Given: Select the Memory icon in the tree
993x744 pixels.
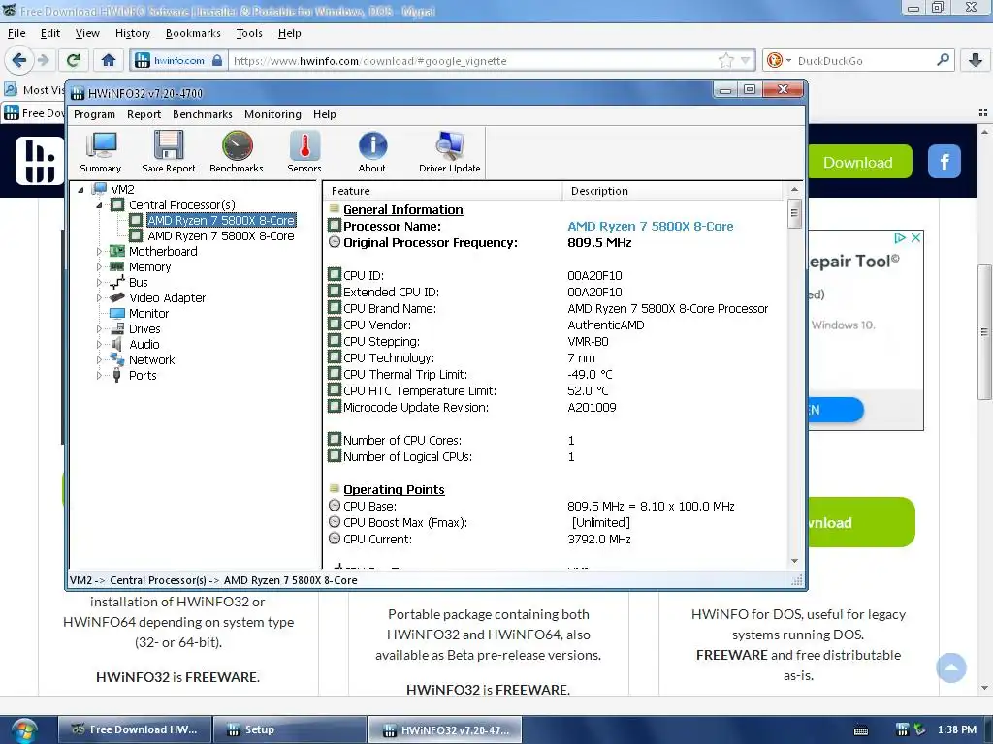Looking at the screenshot, I should pyautogui.click(x=116, y=266).
